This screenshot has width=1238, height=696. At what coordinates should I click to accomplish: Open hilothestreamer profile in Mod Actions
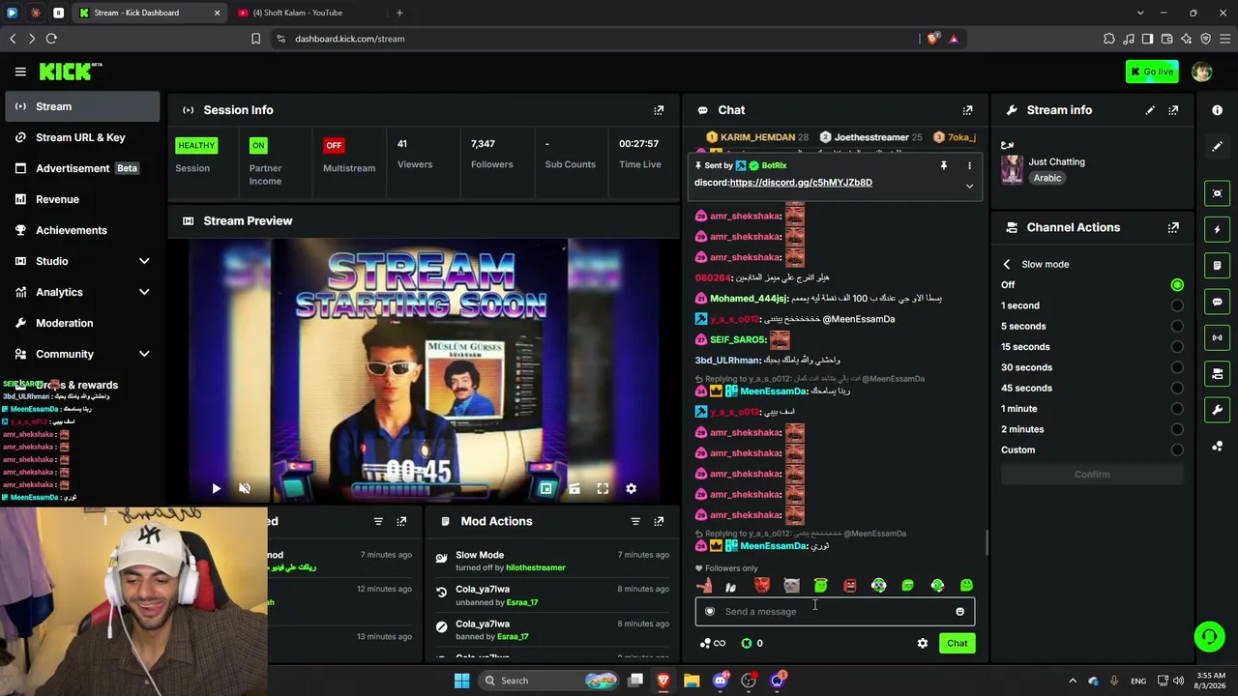(x=535, y=568)
